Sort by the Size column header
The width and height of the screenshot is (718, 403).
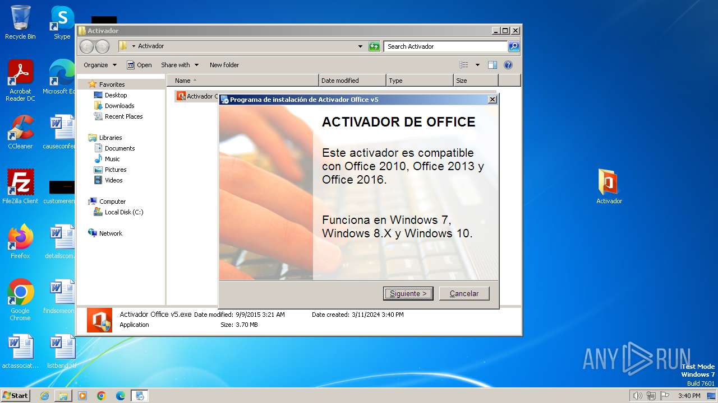[x=476, y=81]
